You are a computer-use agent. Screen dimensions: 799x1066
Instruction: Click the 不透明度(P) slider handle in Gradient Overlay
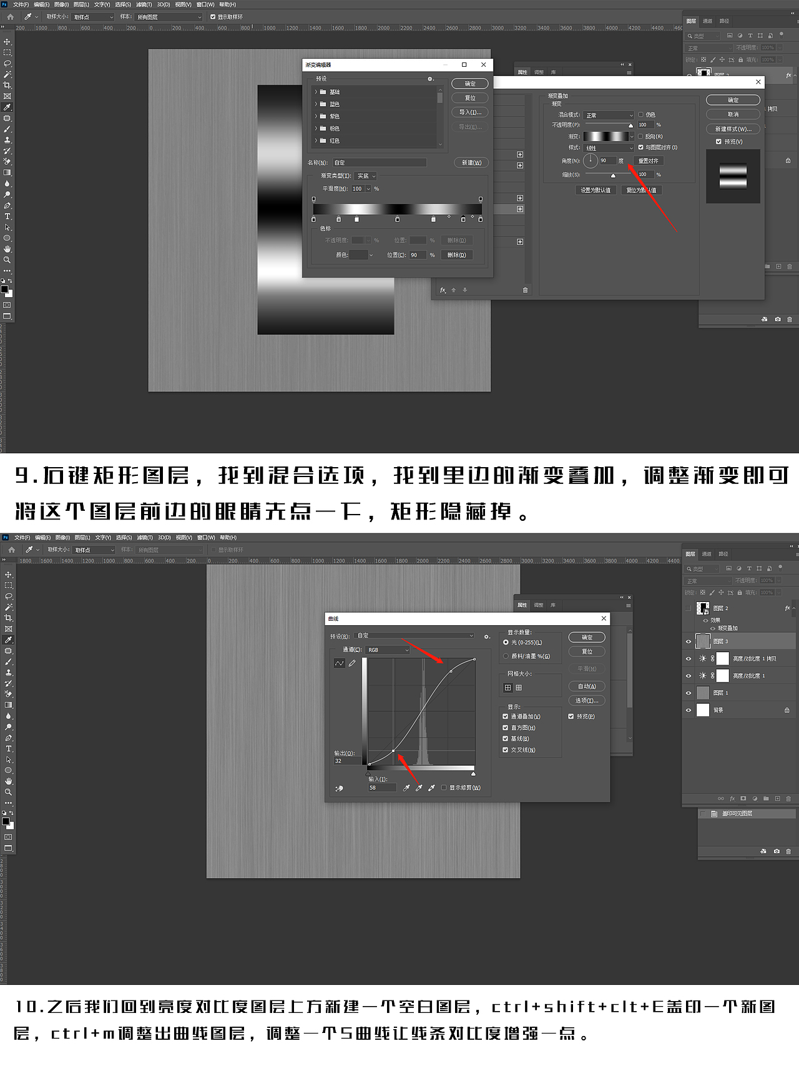click(630, 126)
